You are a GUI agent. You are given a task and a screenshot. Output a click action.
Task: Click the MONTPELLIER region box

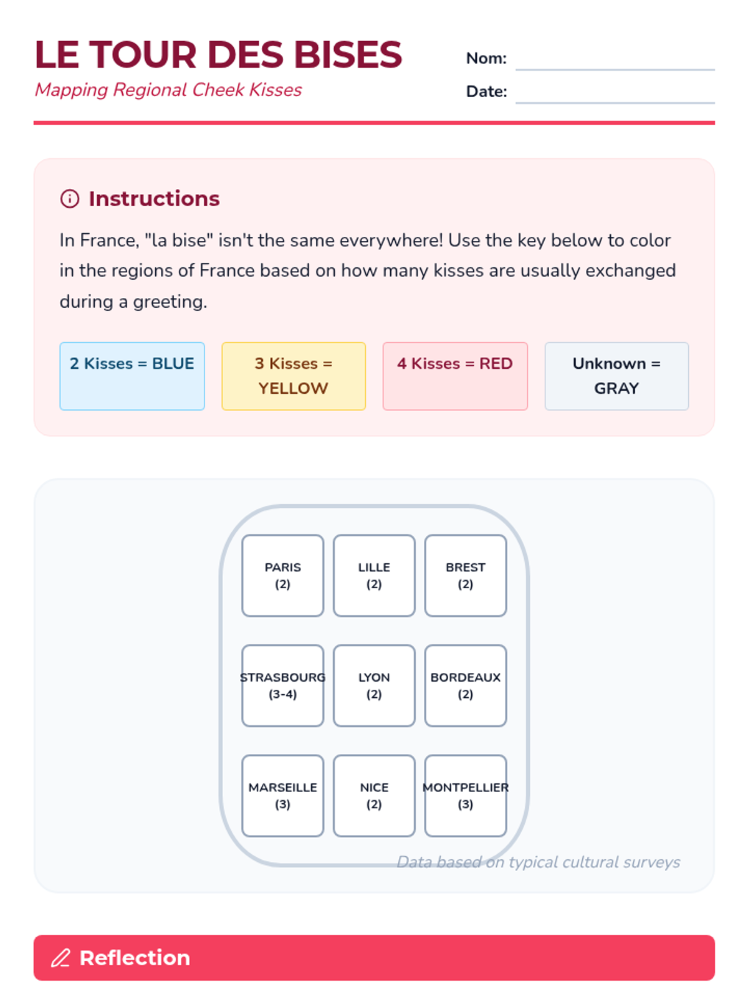pos(466,796)
